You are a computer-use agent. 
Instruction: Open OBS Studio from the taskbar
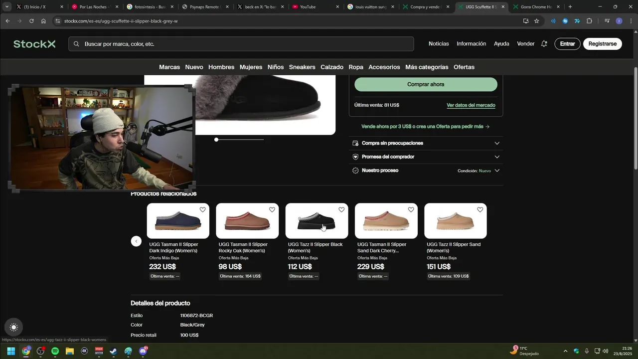point(40,351)
